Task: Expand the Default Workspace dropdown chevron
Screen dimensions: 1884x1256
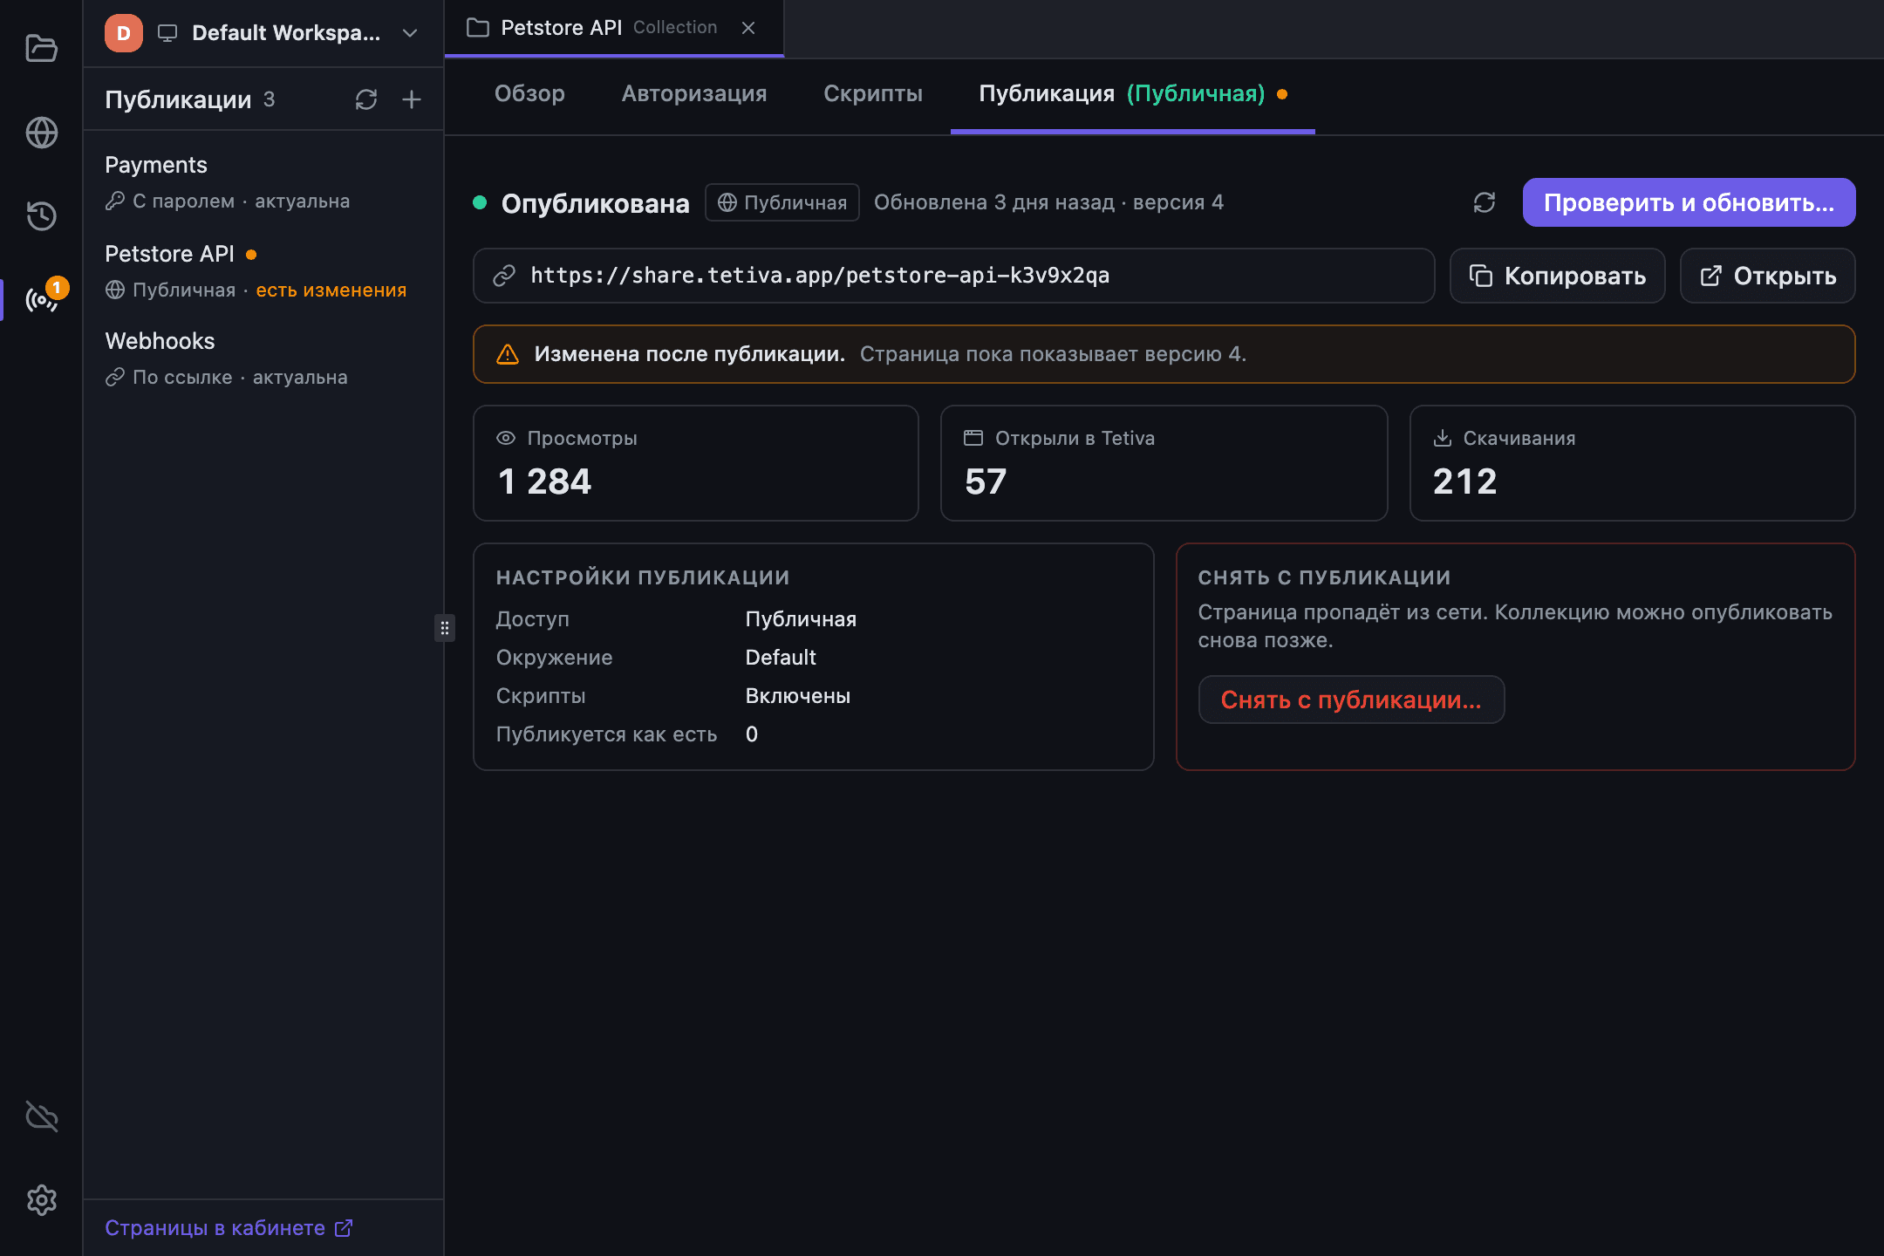Action: (410, 33)
